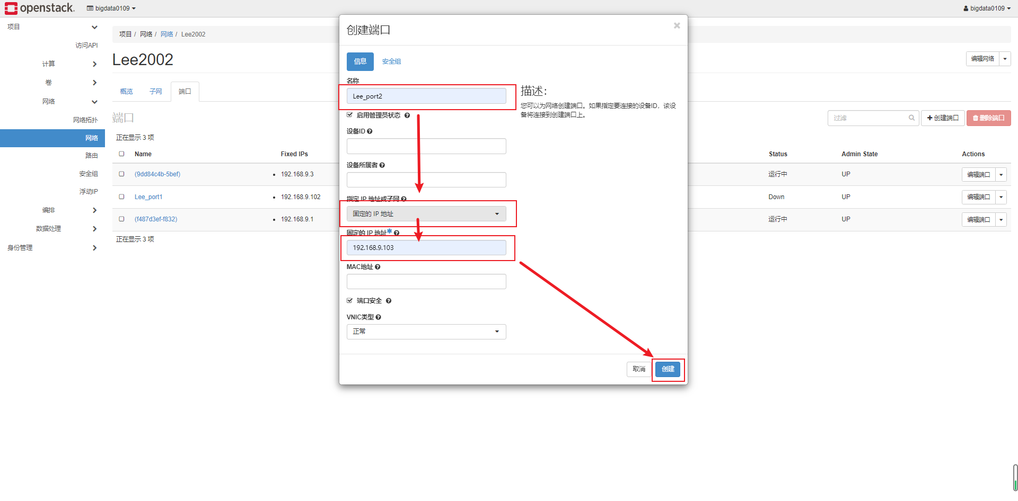Open Routers in sidebar
This screenshot has width=1018, height=501.
91,156
